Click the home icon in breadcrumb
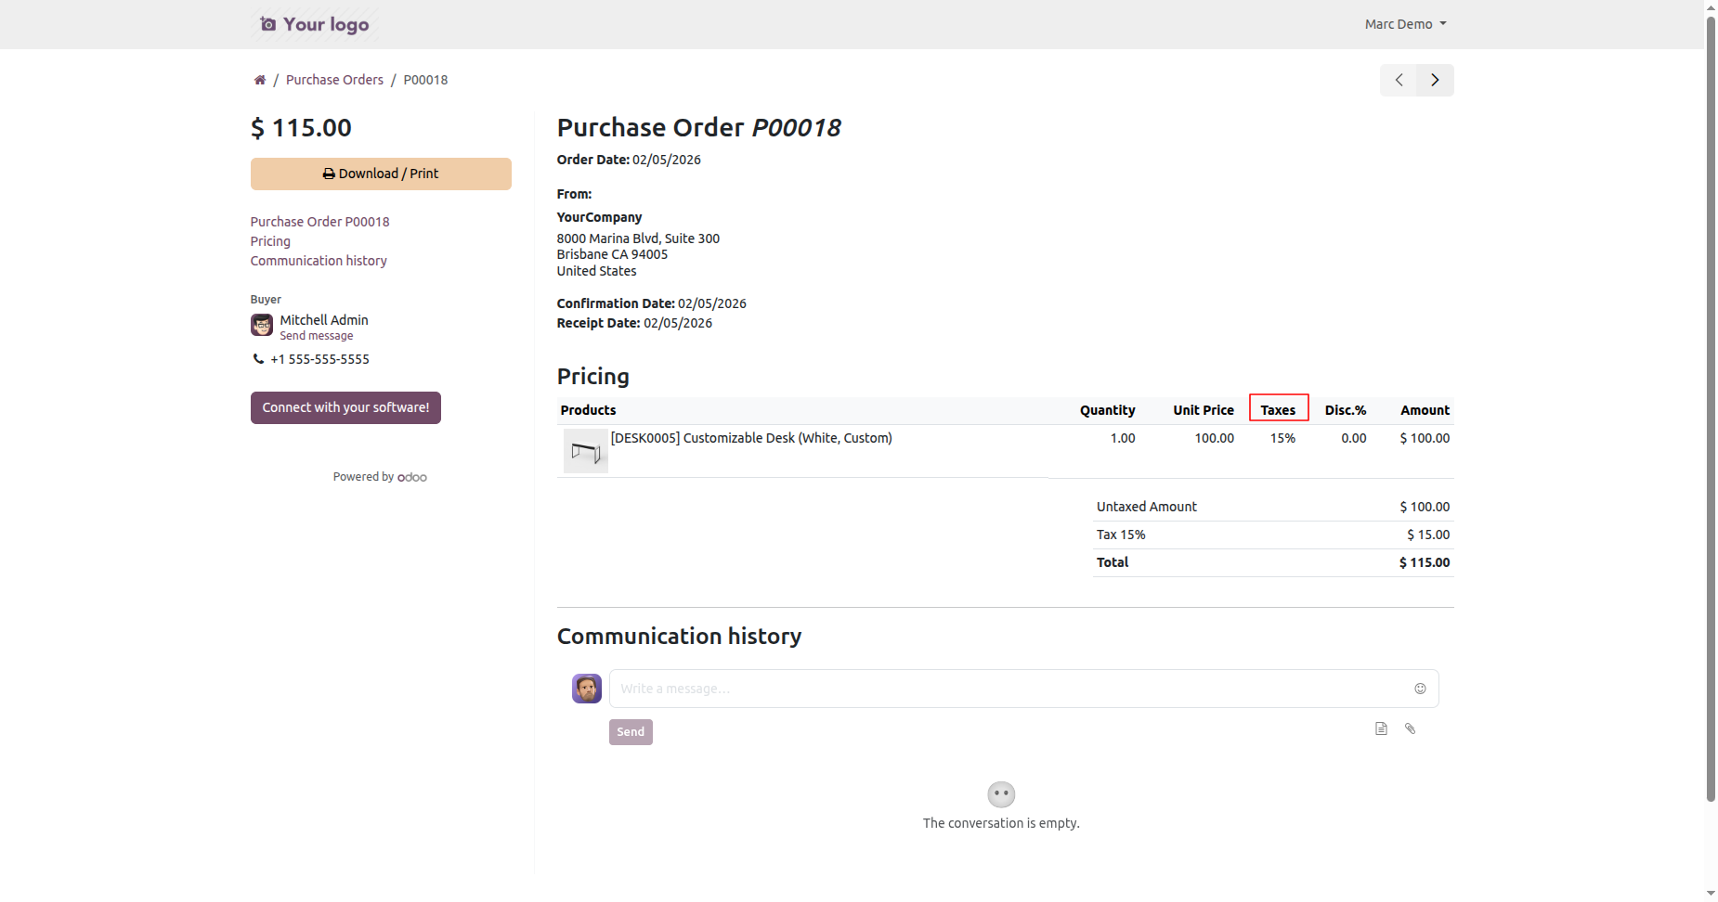The height and width of the screenshot is (902, 1718). pos(260,80)
